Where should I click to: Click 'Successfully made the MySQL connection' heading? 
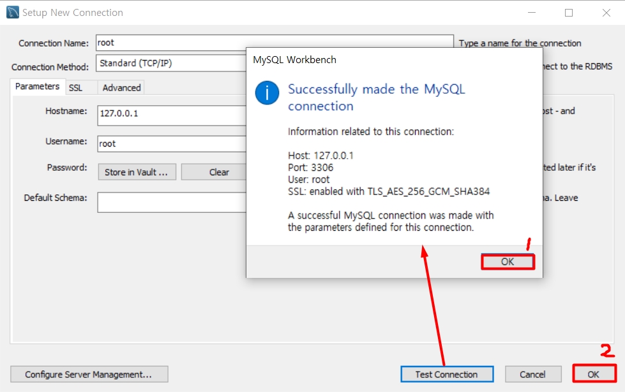point(376,98)
